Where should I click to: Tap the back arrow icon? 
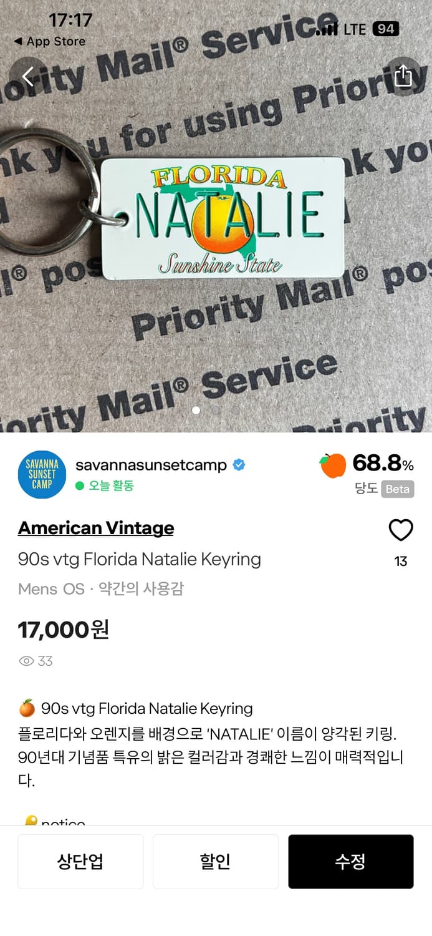28,76
